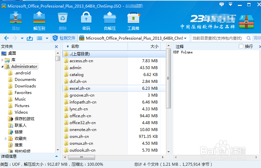Image resolution: width=261 pixels, height=168 pixels.
Task: Select the catalog folder
Action: click(x=114, y=75)
